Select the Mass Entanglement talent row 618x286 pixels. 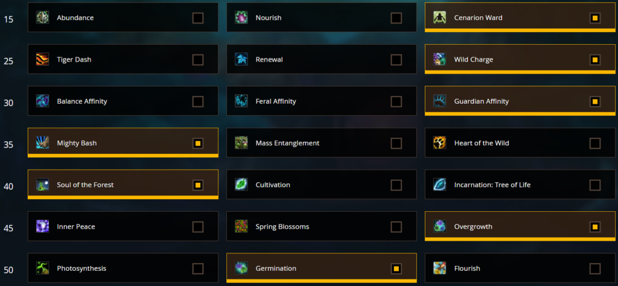pyautogui.click(x=322, y=143)
